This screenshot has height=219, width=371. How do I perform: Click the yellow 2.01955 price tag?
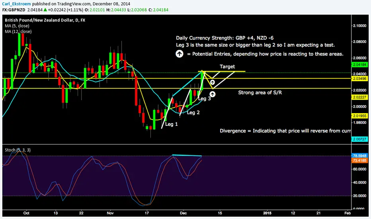click(x=359, y=116)
